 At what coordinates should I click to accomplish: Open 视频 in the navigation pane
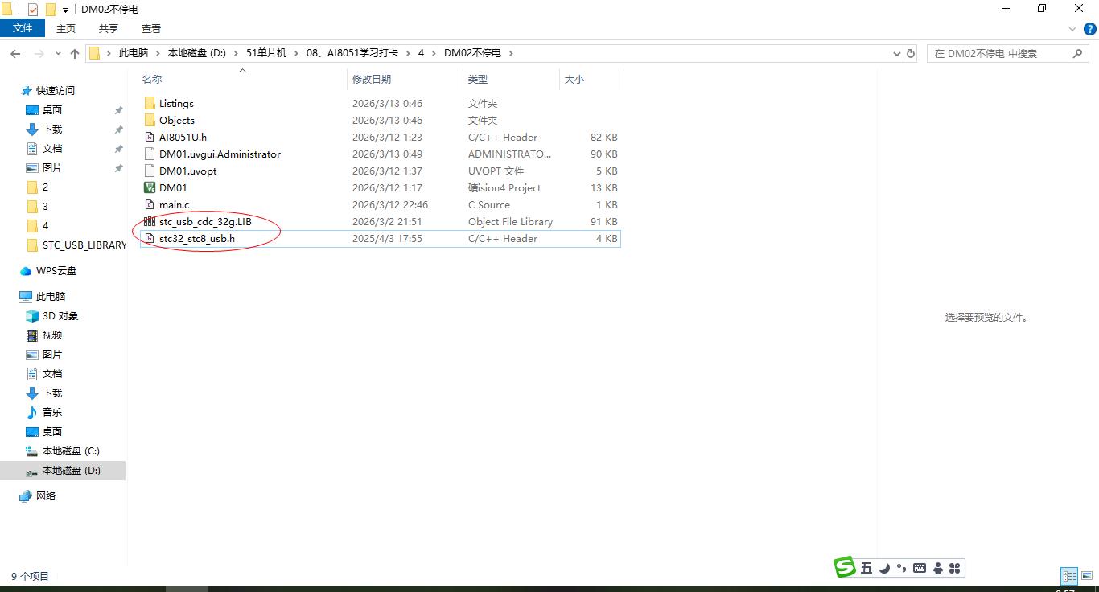click(52, 335)
